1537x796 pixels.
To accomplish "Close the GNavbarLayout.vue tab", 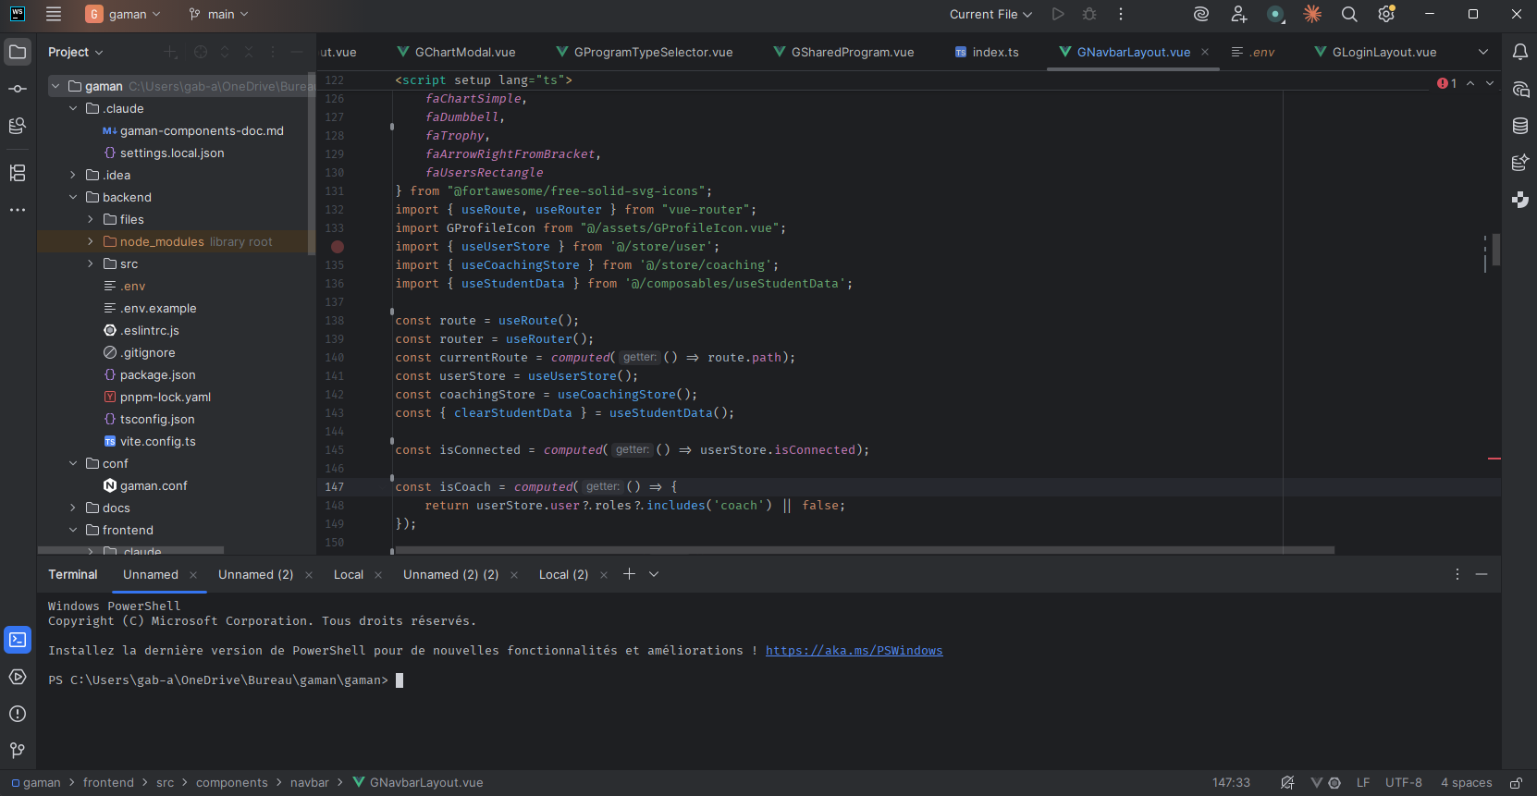I will [x=1205, y=52].
